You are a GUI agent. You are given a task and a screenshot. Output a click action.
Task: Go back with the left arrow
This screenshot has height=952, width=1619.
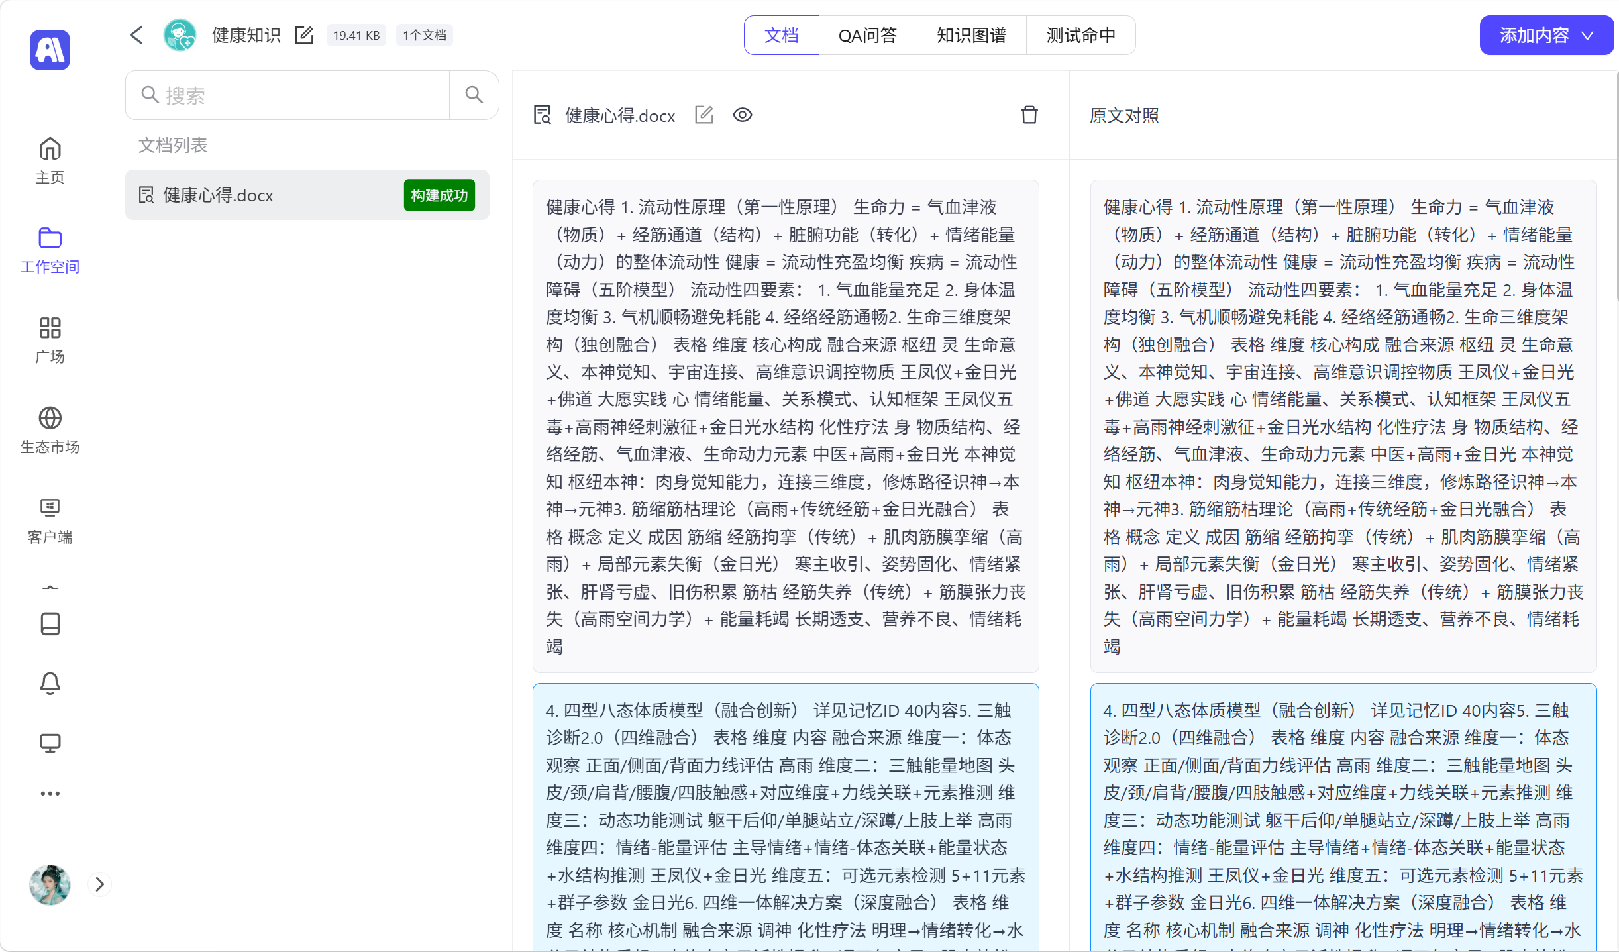tap(136, 35)
